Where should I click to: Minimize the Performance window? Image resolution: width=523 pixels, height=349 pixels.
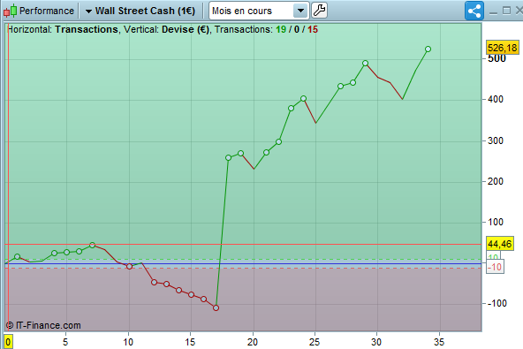(x=493, y=12)
